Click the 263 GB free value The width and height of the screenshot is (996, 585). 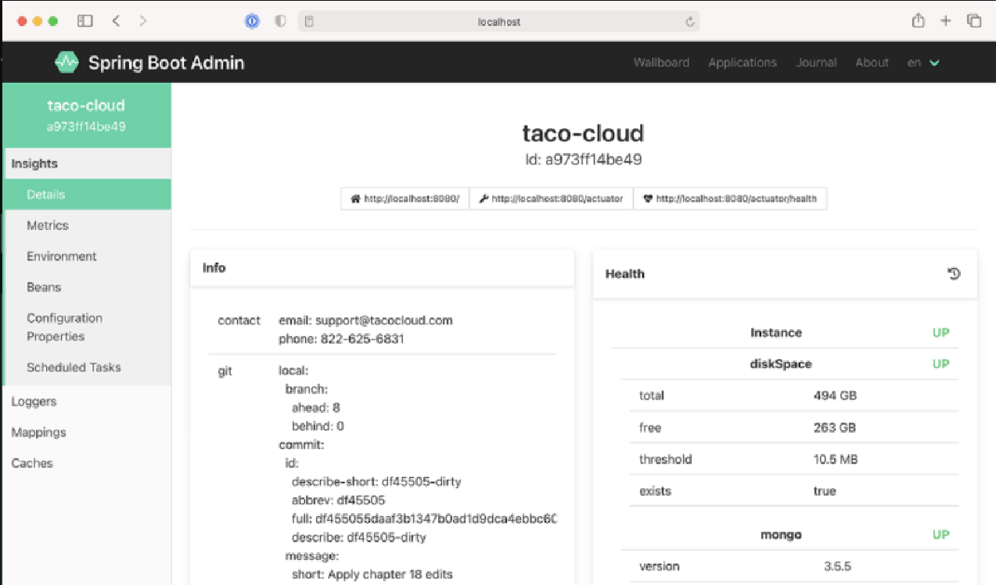(834, 428)
